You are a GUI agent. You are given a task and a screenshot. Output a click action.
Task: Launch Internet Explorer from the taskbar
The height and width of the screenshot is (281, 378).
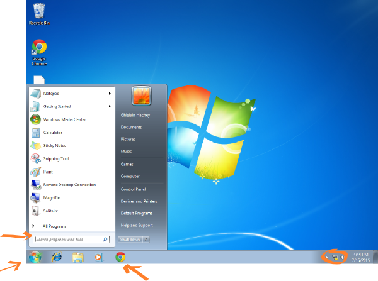[57, 257]
